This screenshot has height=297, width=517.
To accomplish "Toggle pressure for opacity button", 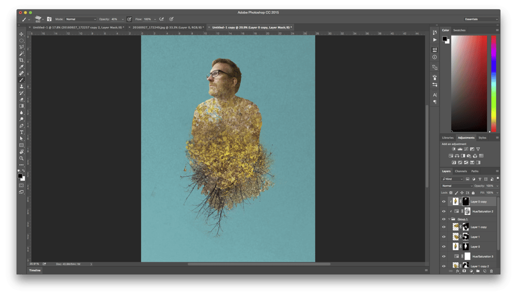I will coord(129,19).
